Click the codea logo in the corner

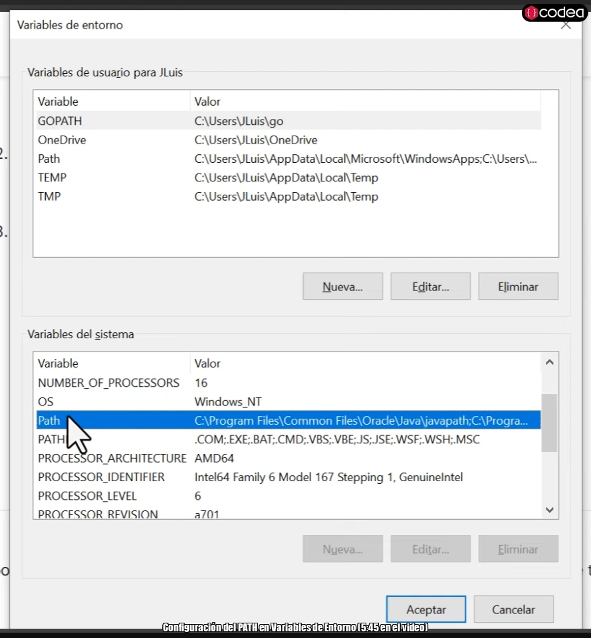coord(554,12)
